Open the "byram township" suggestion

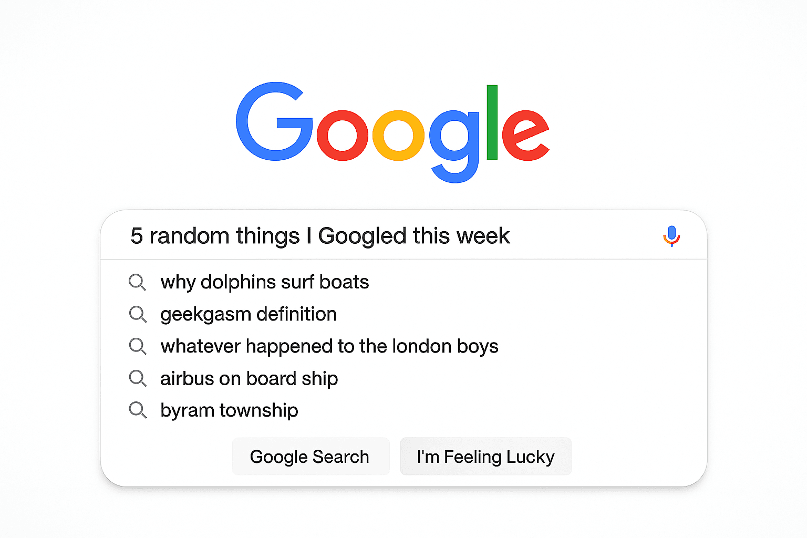[229, 410]
